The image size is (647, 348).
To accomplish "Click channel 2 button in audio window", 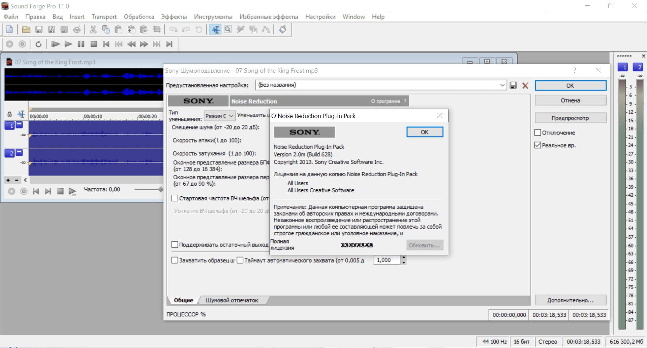I will tap(9, 153).
